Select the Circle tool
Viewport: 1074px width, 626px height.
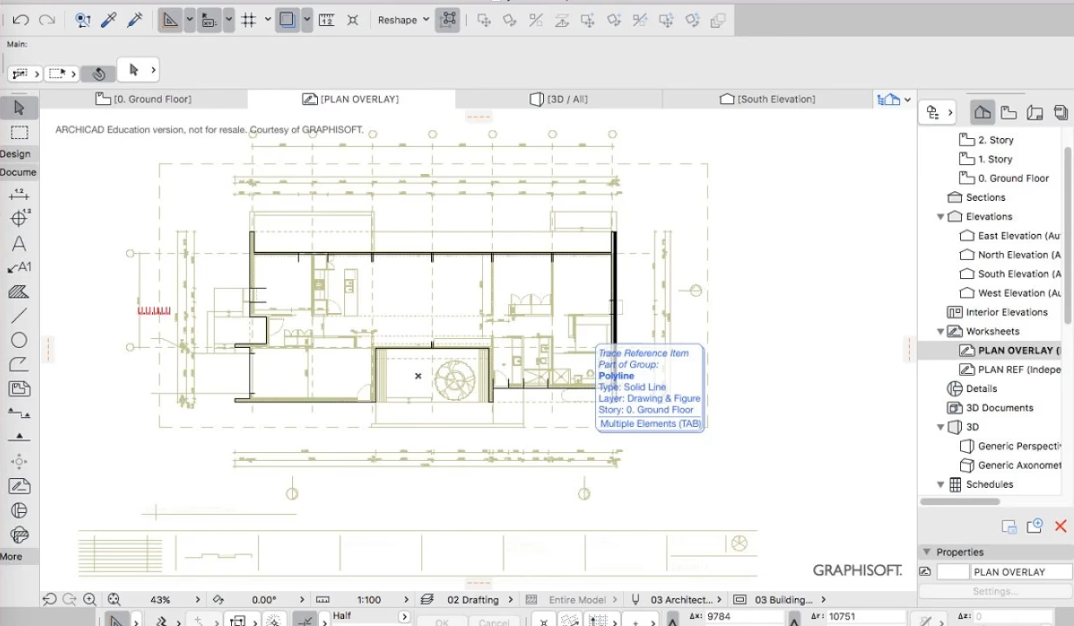pyautogui.click(x=19, y=340)
